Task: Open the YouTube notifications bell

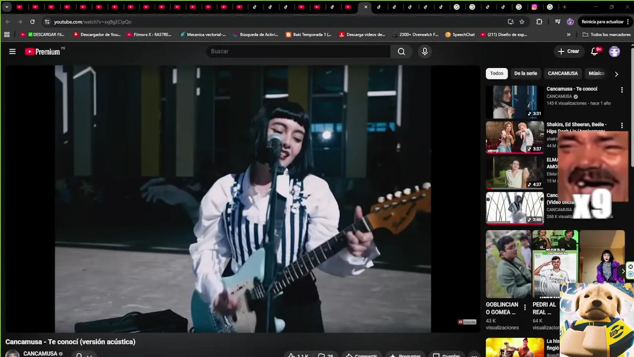Action: (x=595, y=52)
